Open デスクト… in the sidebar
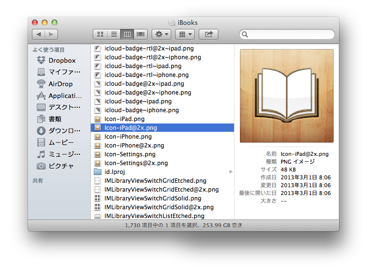Screen dimensions: 367x270 [x=58, y=107]
